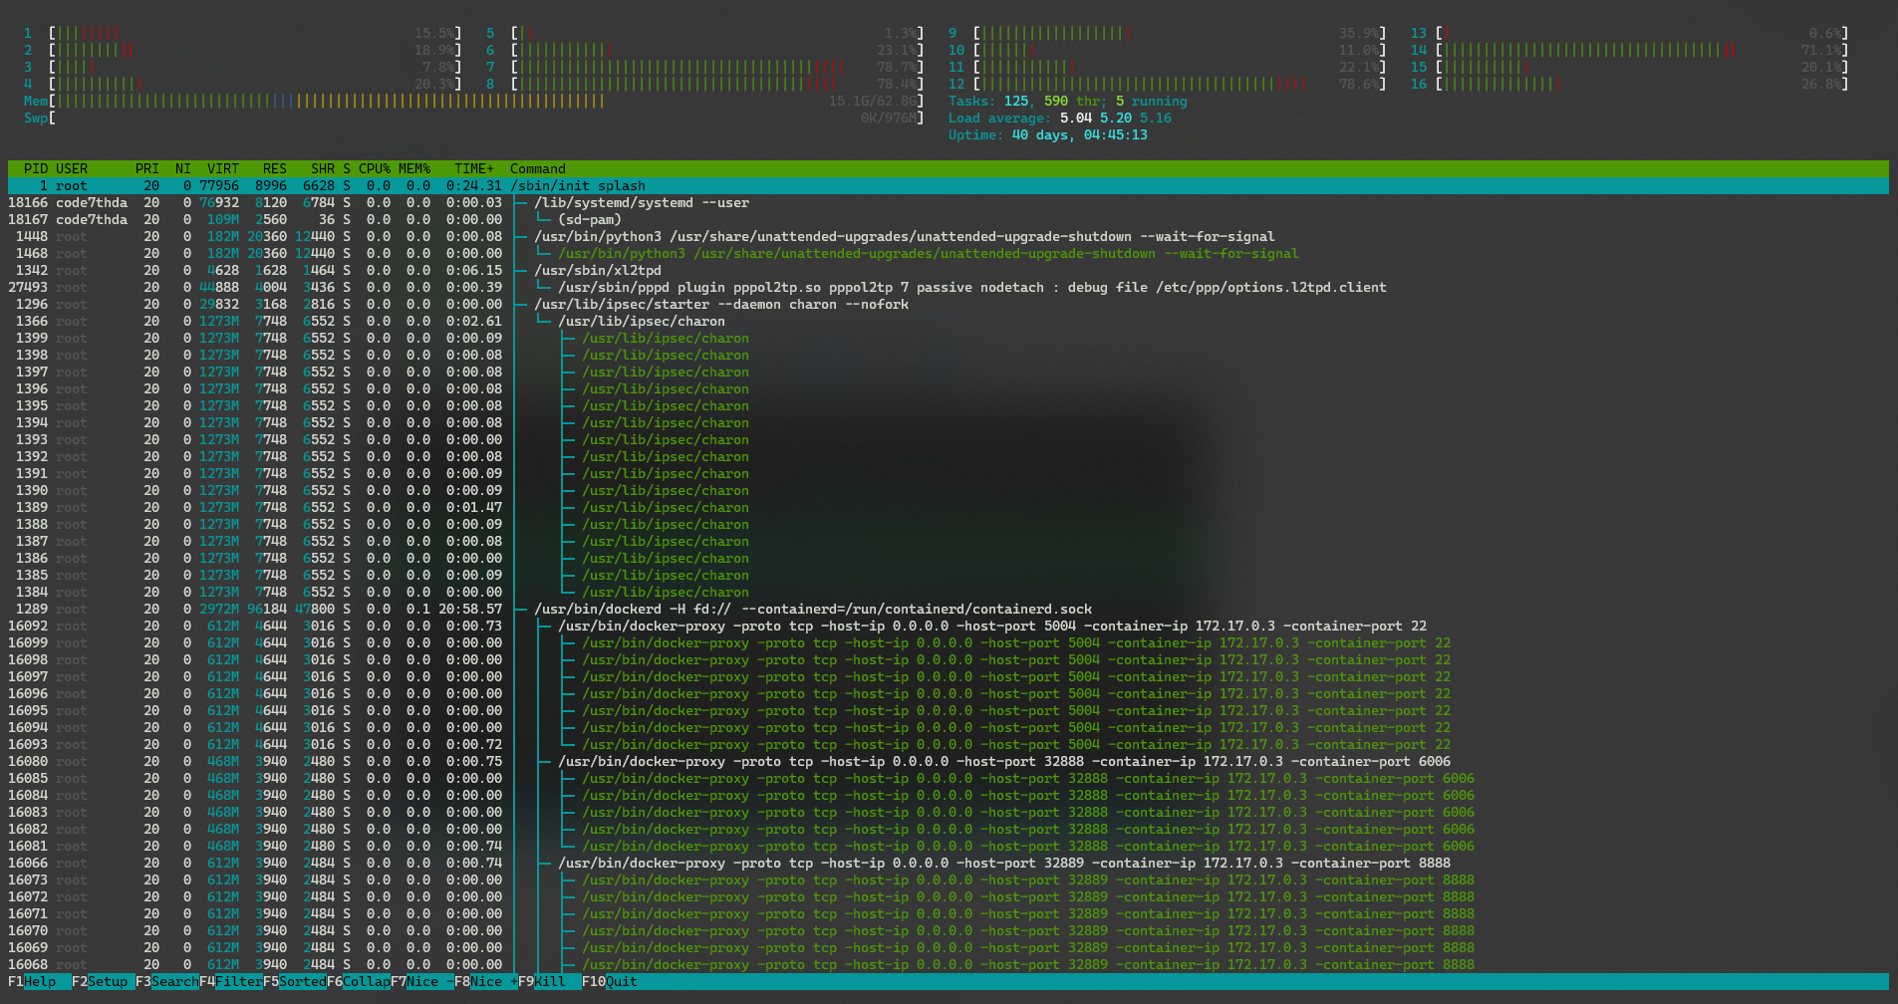Image resolution: width=1898 pixels, height=1004 pixels.
Task: Select the (sd-pam) process row
Action: [949, 219]
